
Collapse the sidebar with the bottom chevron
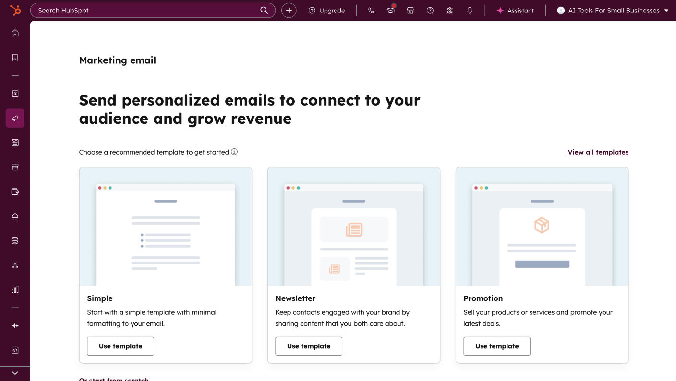[15, 373]
